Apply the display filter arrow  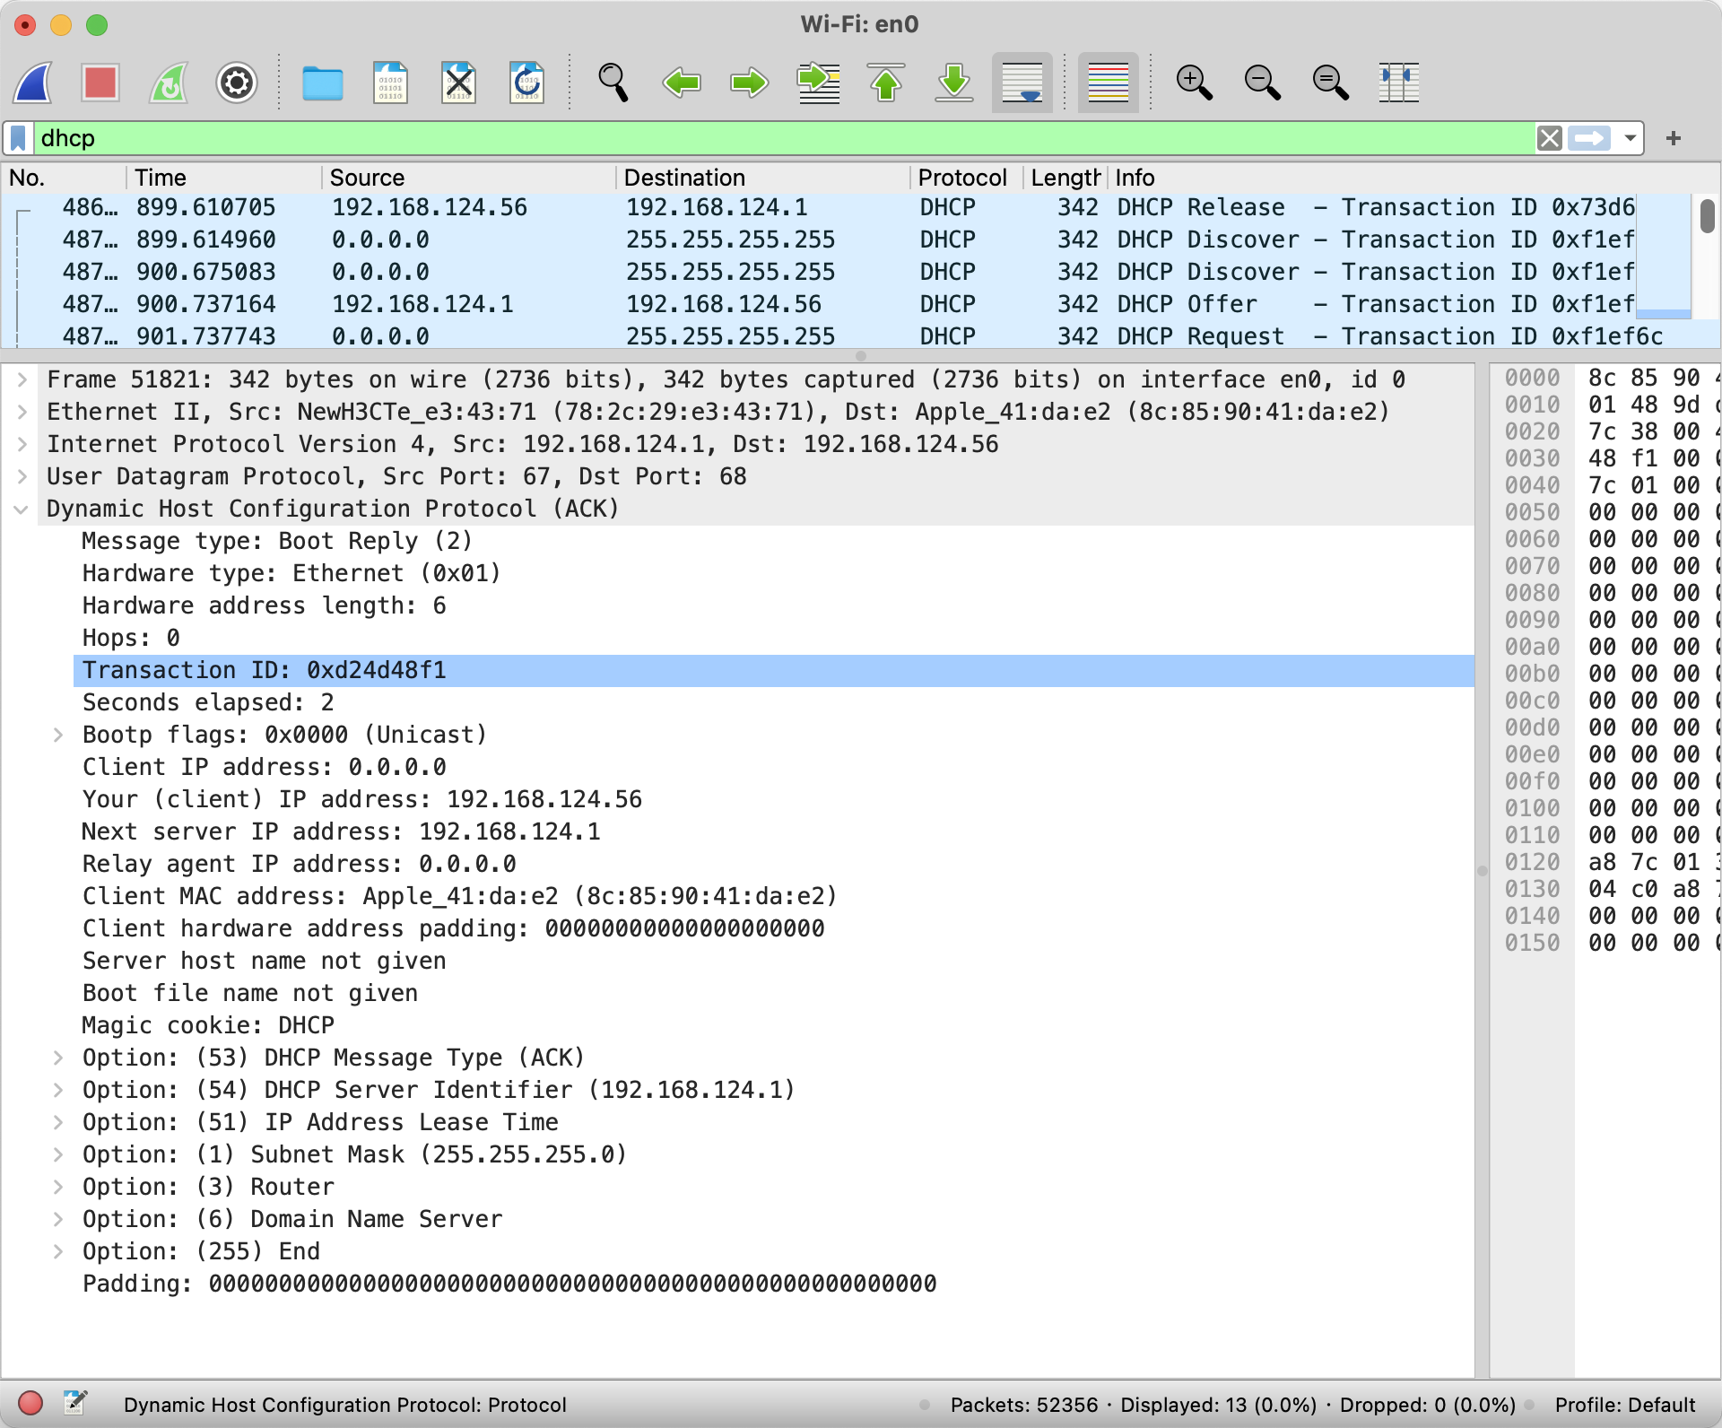(1590, 138)
